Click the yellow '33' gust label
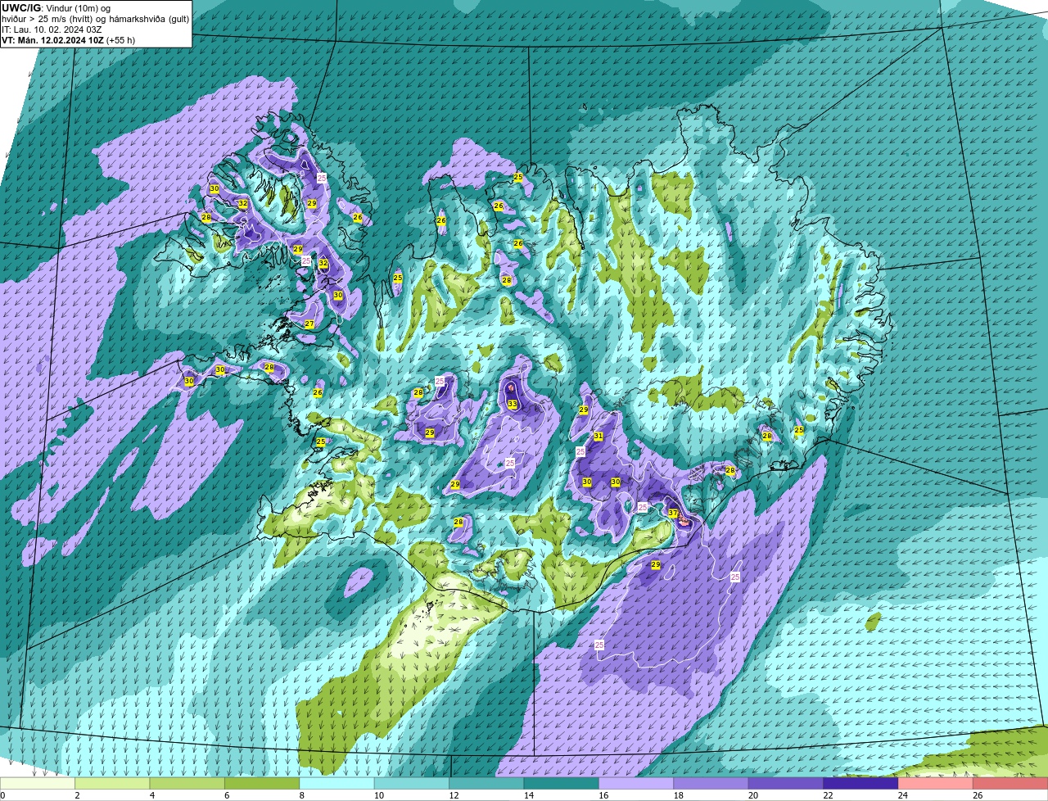 pyautogui.click(x=512, y=404)
